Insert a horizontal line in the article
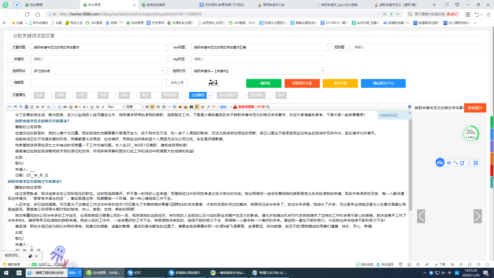The height and width of the screenshot is (278, 494). [169, 107]
